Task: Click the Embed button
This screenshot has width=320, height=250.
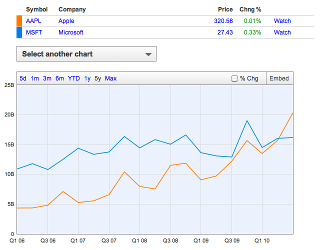Action: click(x=279, y=78)
